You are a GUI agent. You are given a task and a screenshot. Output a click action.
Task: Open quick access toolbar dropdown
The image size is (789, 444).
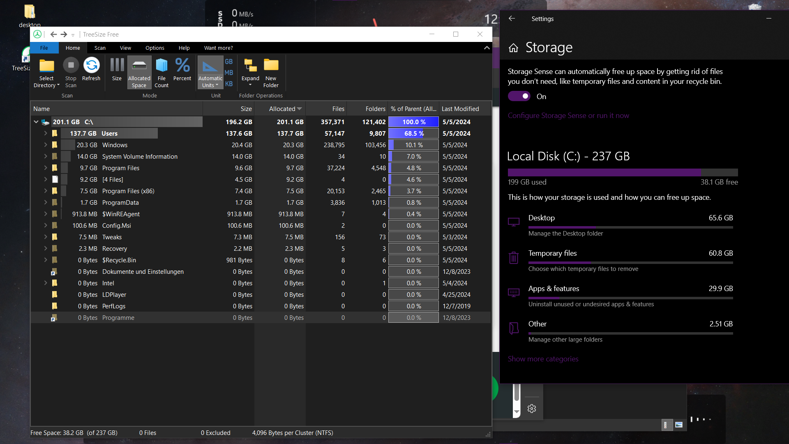tap(73, 35)
